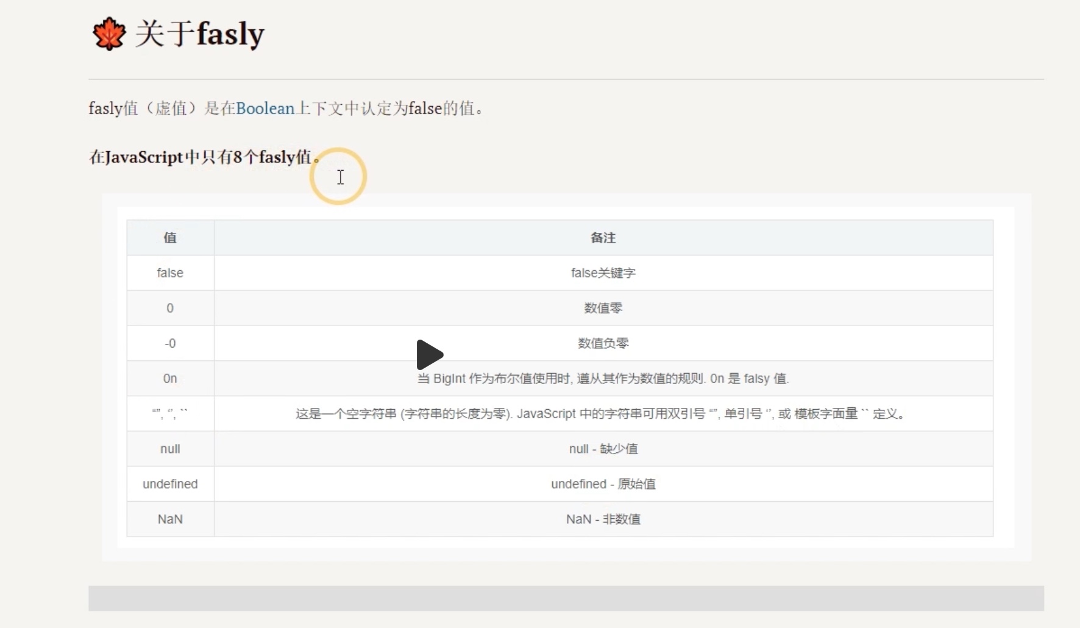Click the 'null' value cell
Image resolution: width=1080 pixels, height=628 pixels.
tap(170, 449)
